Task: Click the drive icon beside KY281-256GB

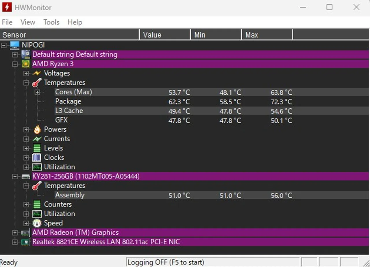Action: pyautogui.click(x=26, y=176)
